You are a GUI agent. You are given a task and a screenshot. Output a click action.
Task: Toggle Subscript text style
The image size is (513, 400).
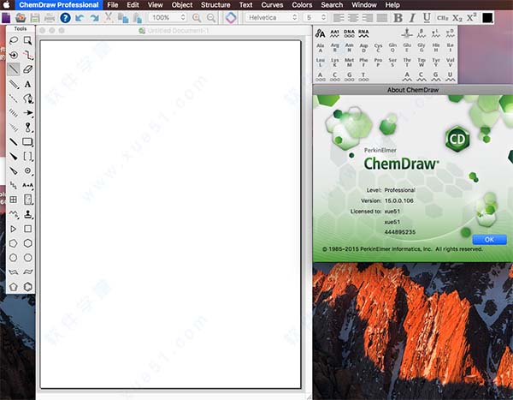pos(457,18)
